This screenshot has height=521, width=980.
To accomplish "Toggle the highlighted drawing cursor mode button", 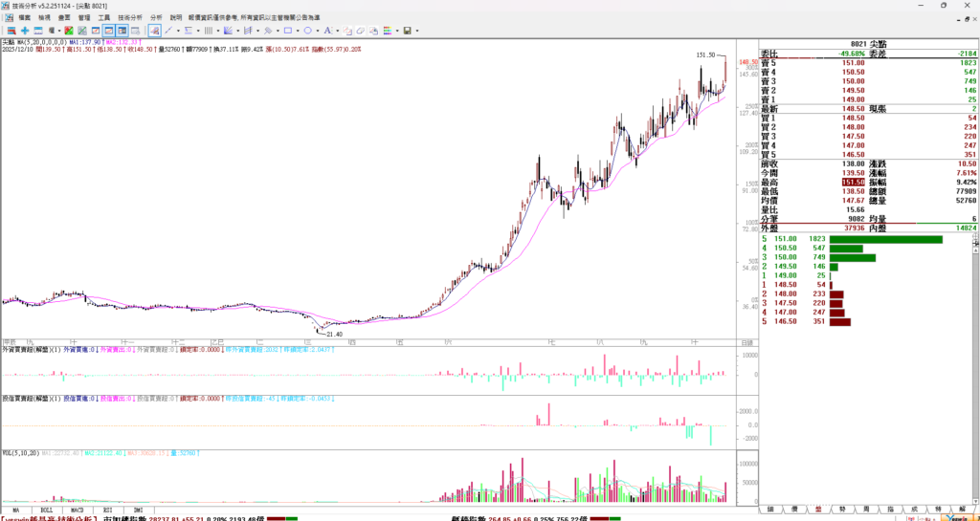I will pyautogui.click(x=154, y=31).
